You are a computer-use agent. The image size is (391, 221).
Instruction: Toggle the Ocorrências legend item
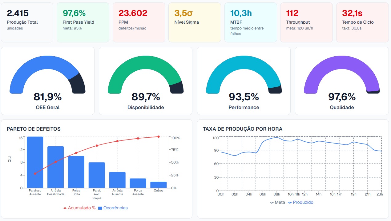coord(113,208)
